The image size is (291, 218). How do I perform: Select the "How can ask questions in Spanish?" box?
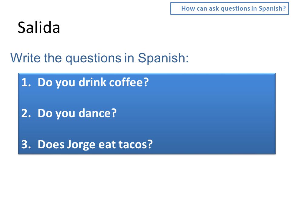(x=229, y=8)
